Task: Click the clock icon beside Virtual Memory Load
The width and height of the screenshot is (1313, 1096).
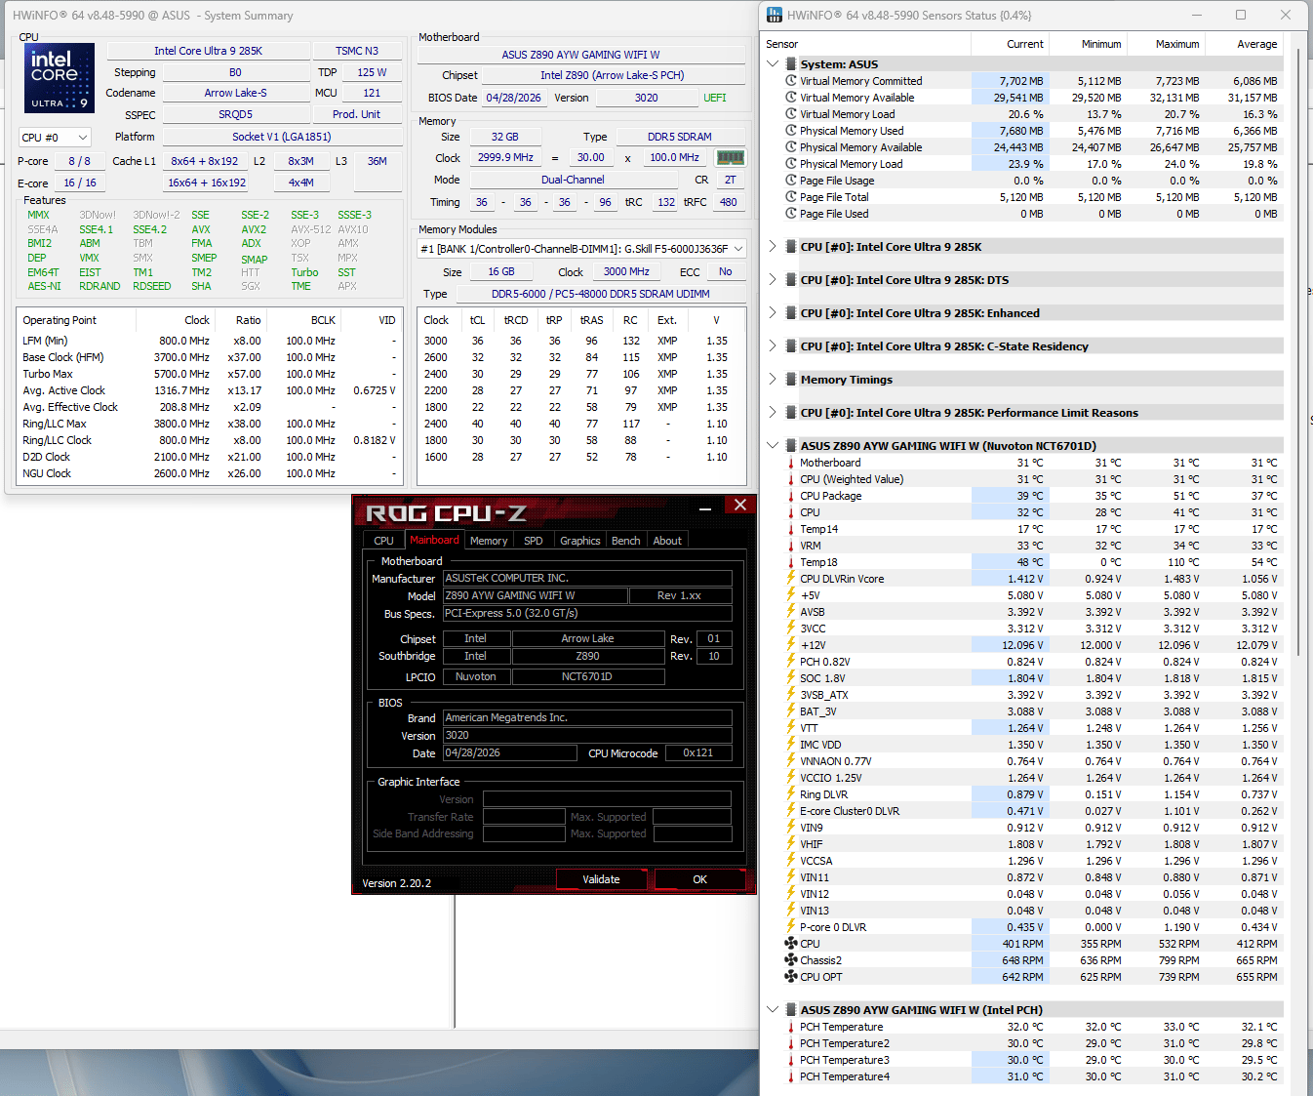Action: click(791, 114)
